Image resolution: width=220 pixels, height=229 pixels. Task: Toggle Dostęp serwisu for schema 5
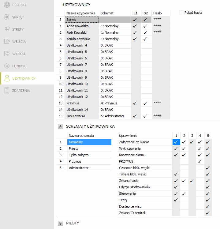[x=208, y=206]
